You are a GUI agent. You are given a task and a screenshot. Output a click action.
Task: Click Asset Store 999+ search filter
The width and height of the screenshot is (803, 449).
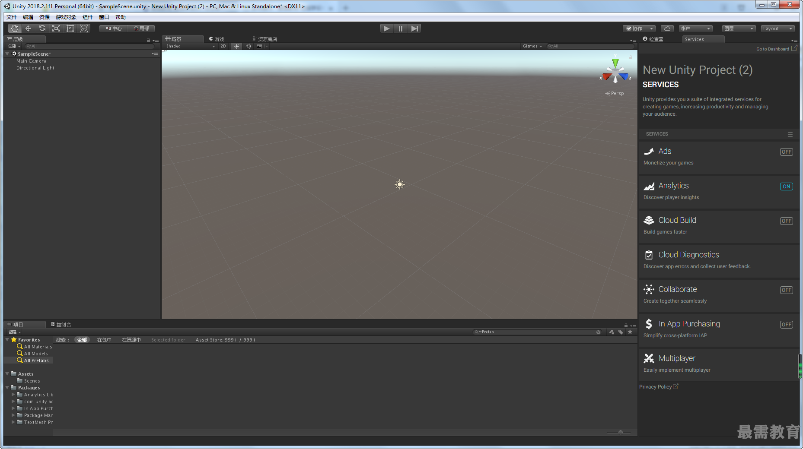226,340
